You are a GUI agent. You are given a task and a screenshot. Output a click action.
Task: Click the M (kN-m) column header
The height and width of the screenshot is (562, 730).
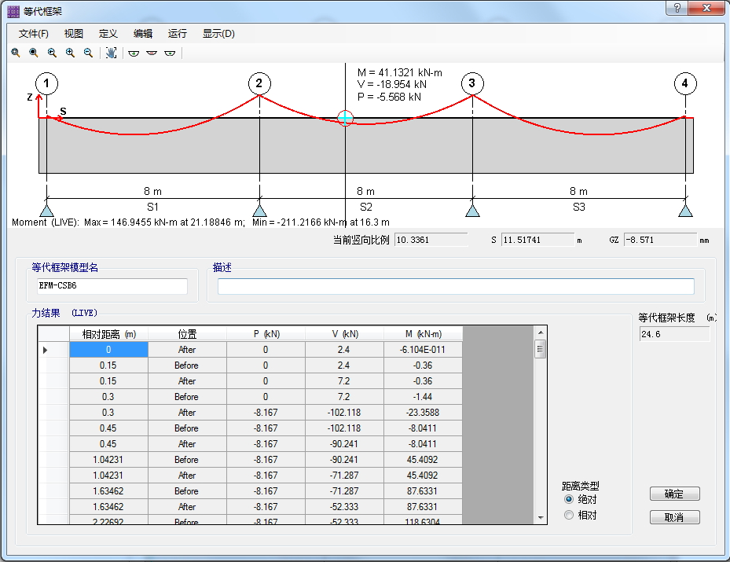pos(424,334)
